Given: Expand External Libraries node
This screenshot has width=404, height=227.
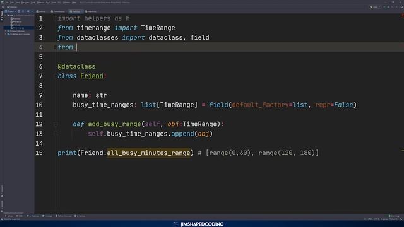Looking at the screenshot, I should click(x=6, y=31).
